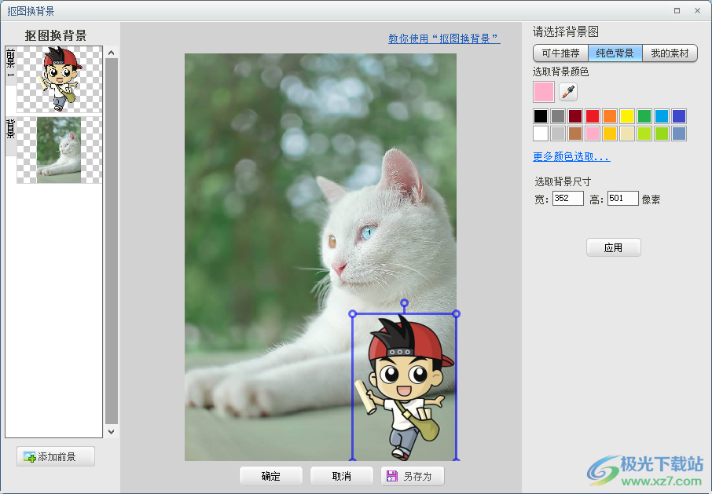712x494 pixels.
Task: Choose the amber gold color swatch
Action: (x=610, y=134)
